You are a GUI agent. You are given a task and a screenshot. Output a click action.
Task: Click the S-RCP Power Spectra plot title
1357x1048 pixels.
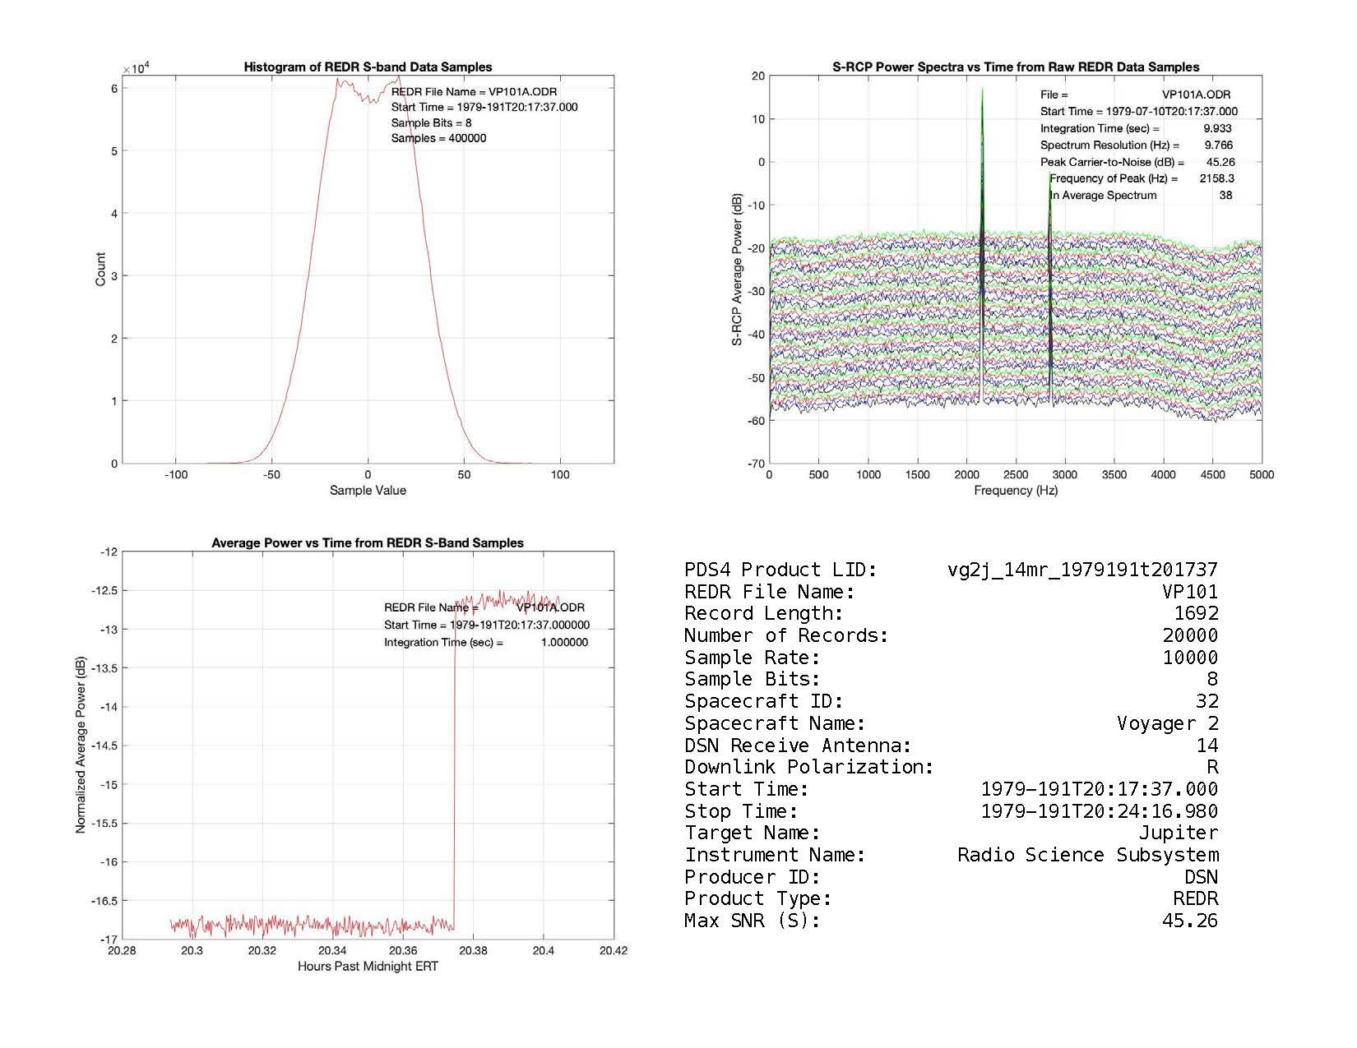point(1016,67)
